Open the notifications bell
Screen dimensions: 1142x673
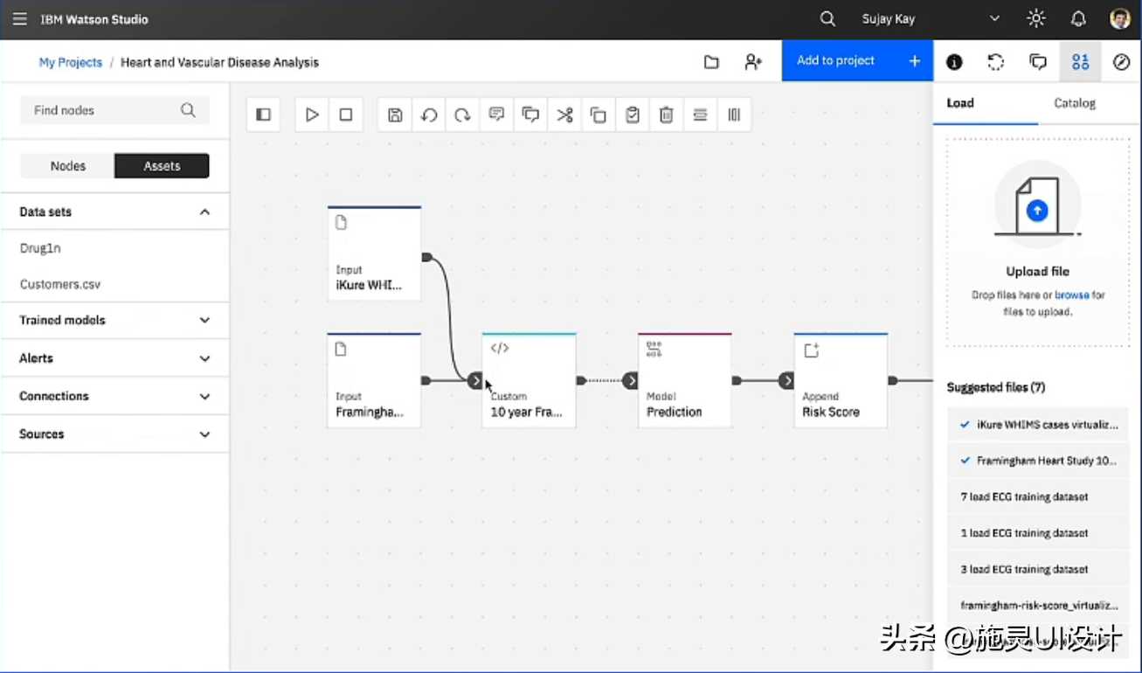[1078, 18]
